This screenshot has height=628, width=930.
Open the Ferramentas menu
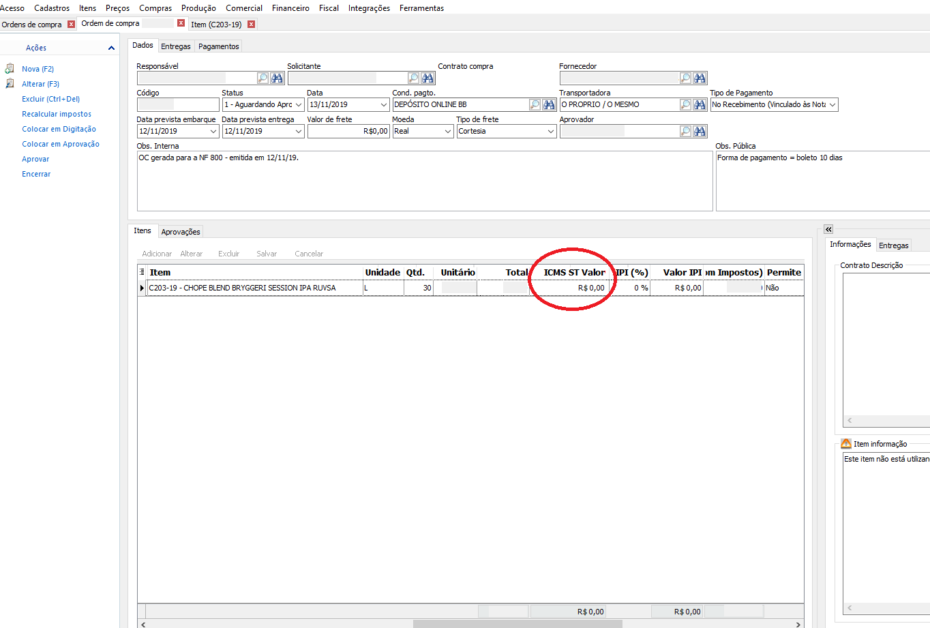click(x=421, y=8)
